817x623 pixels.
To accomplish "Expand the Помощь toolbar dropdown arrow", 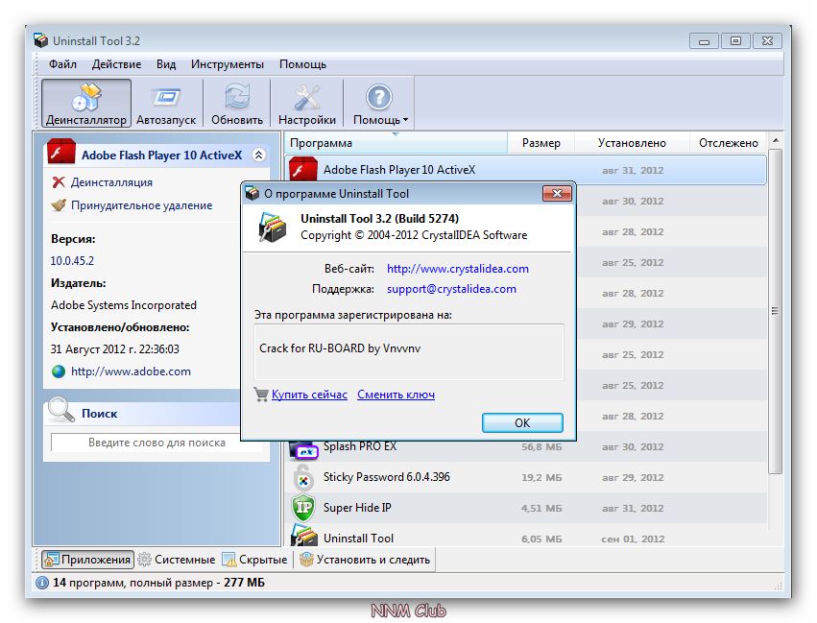I will 406,121.
